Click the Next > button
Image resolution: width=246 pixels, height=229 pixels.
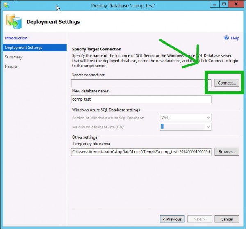(x=199, y=219)
